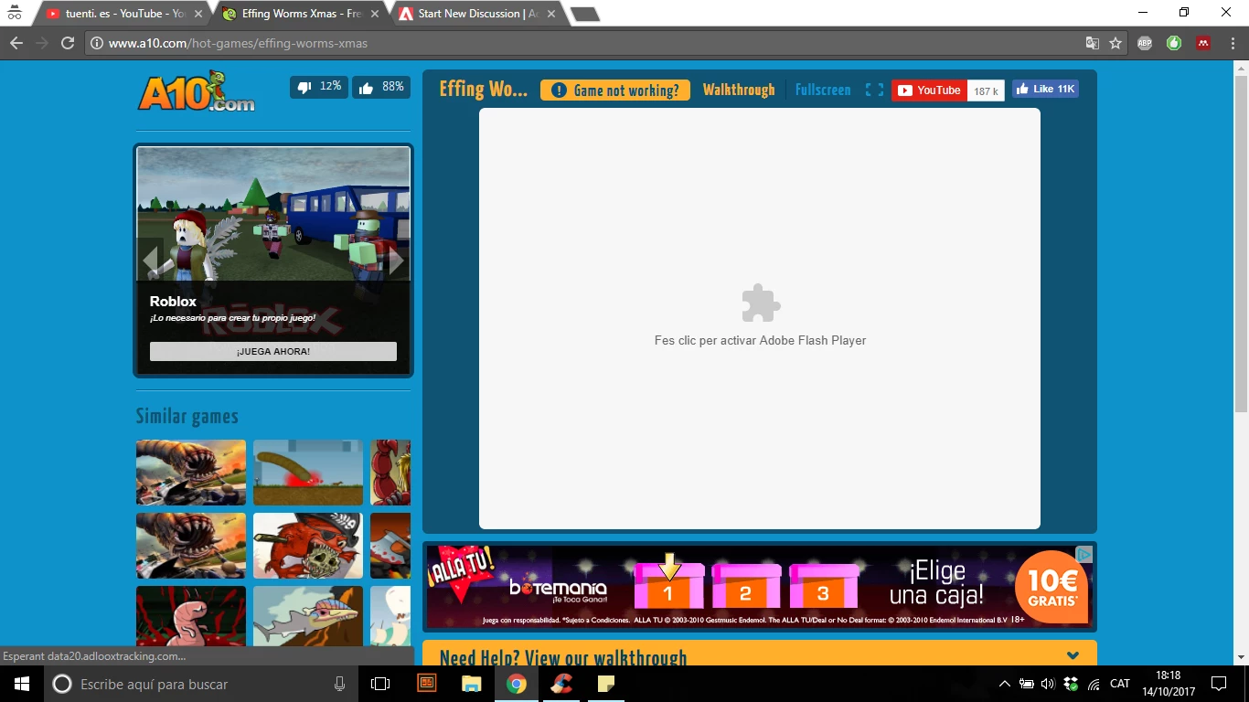Viewport: 1249px width, 702px height.
Task: Open Task View in the taskbar
Action: pyautogui.click(x=380, y=684)
